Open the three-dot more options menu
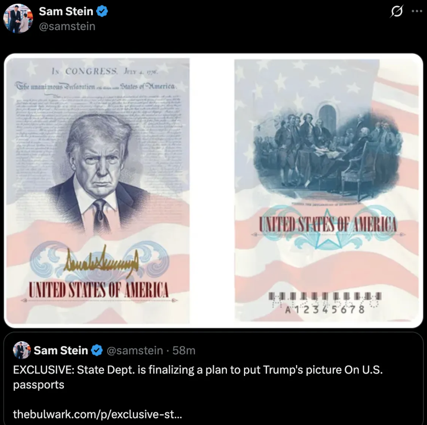This screenshot has width=427, height=425. [417, 11]
